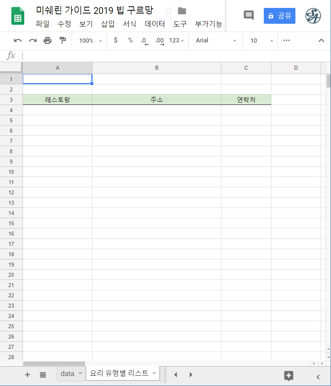331x386 pixels.
Task: Click the print icon
Action: 47,40
